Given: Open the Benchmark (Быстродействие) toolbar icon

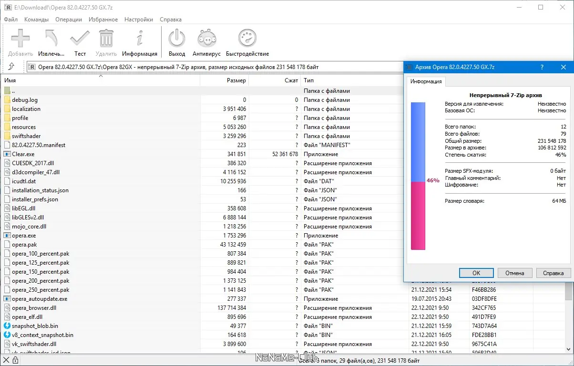Looking at the screenshot, I should (247, 38).
